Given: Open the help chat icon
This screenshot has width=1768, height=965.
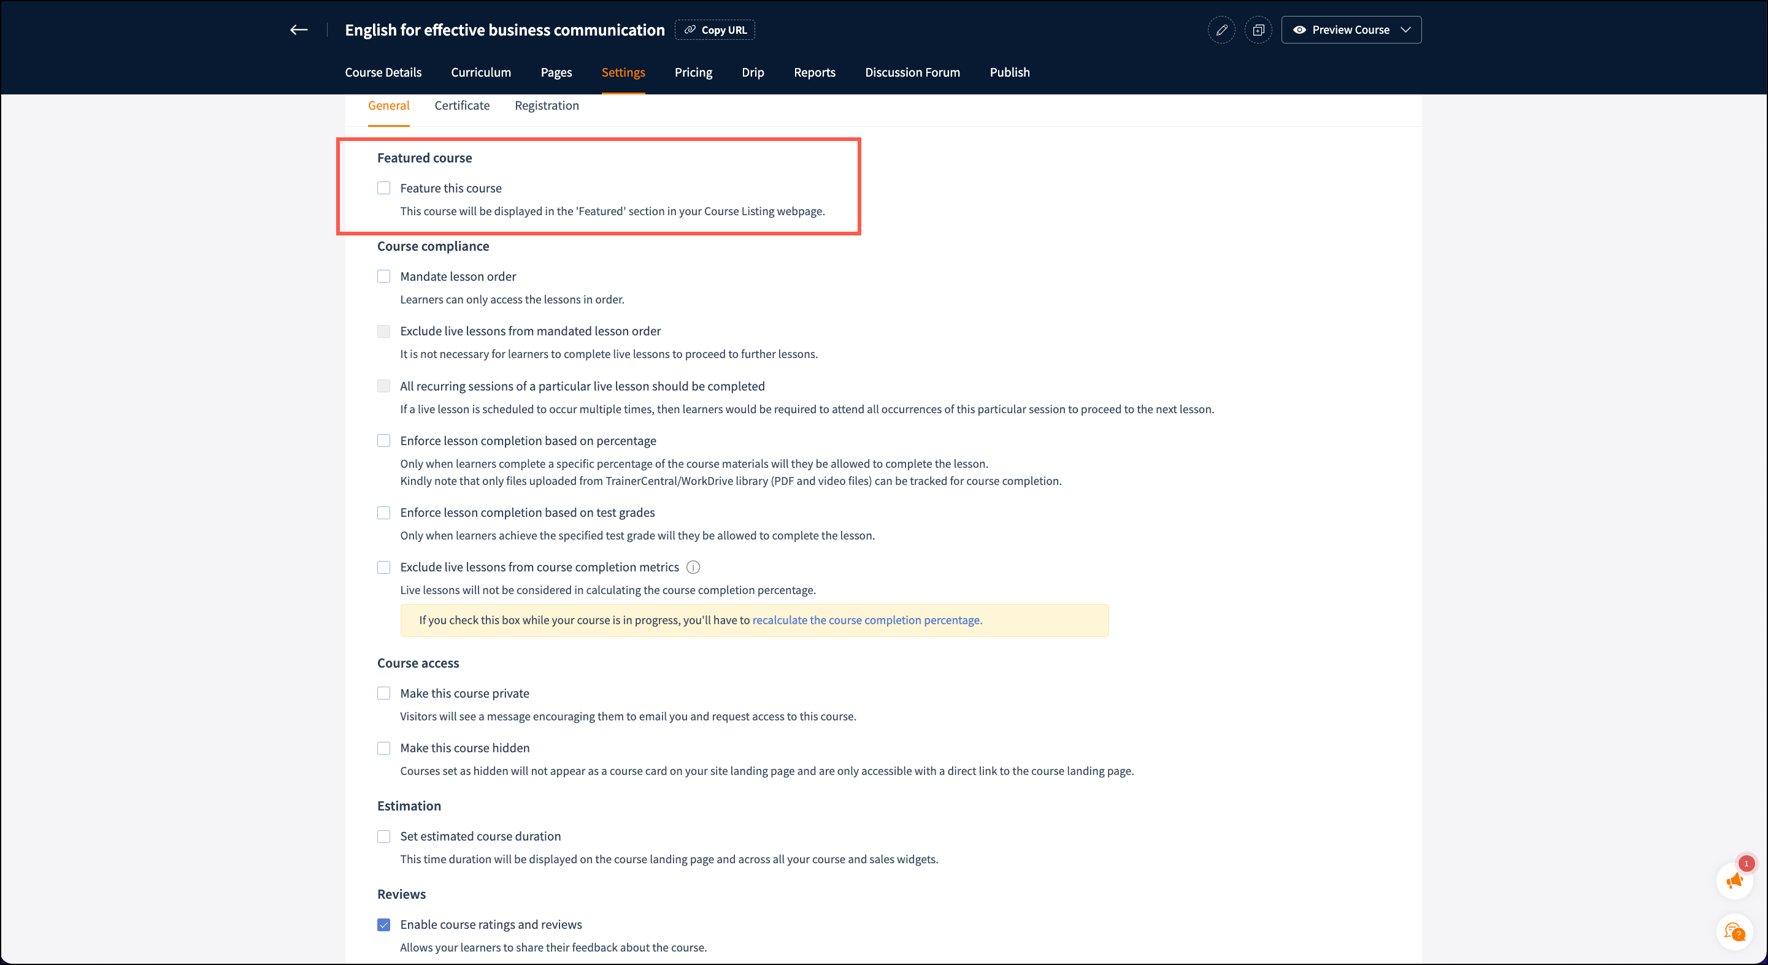Looking at the screenshot, I should [x=1734, y=932].
